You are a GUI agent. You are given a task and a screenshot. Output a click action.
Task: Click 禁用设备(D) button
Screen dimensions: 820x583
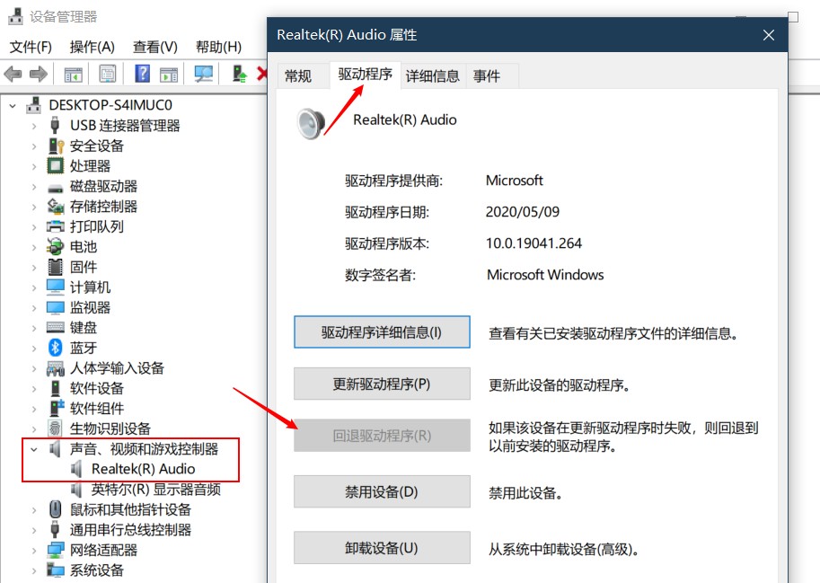(382, 491)
